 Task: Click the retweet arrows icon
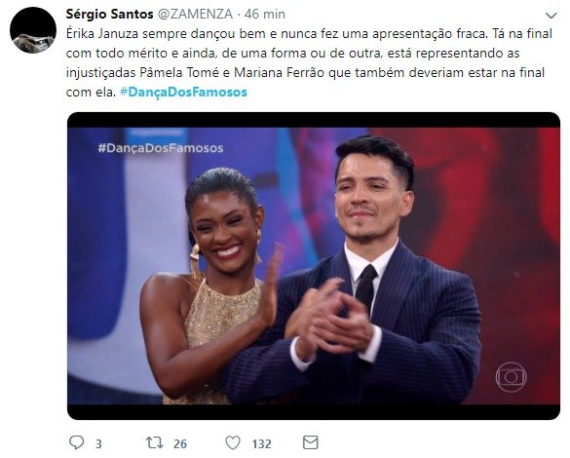[155, 442]
